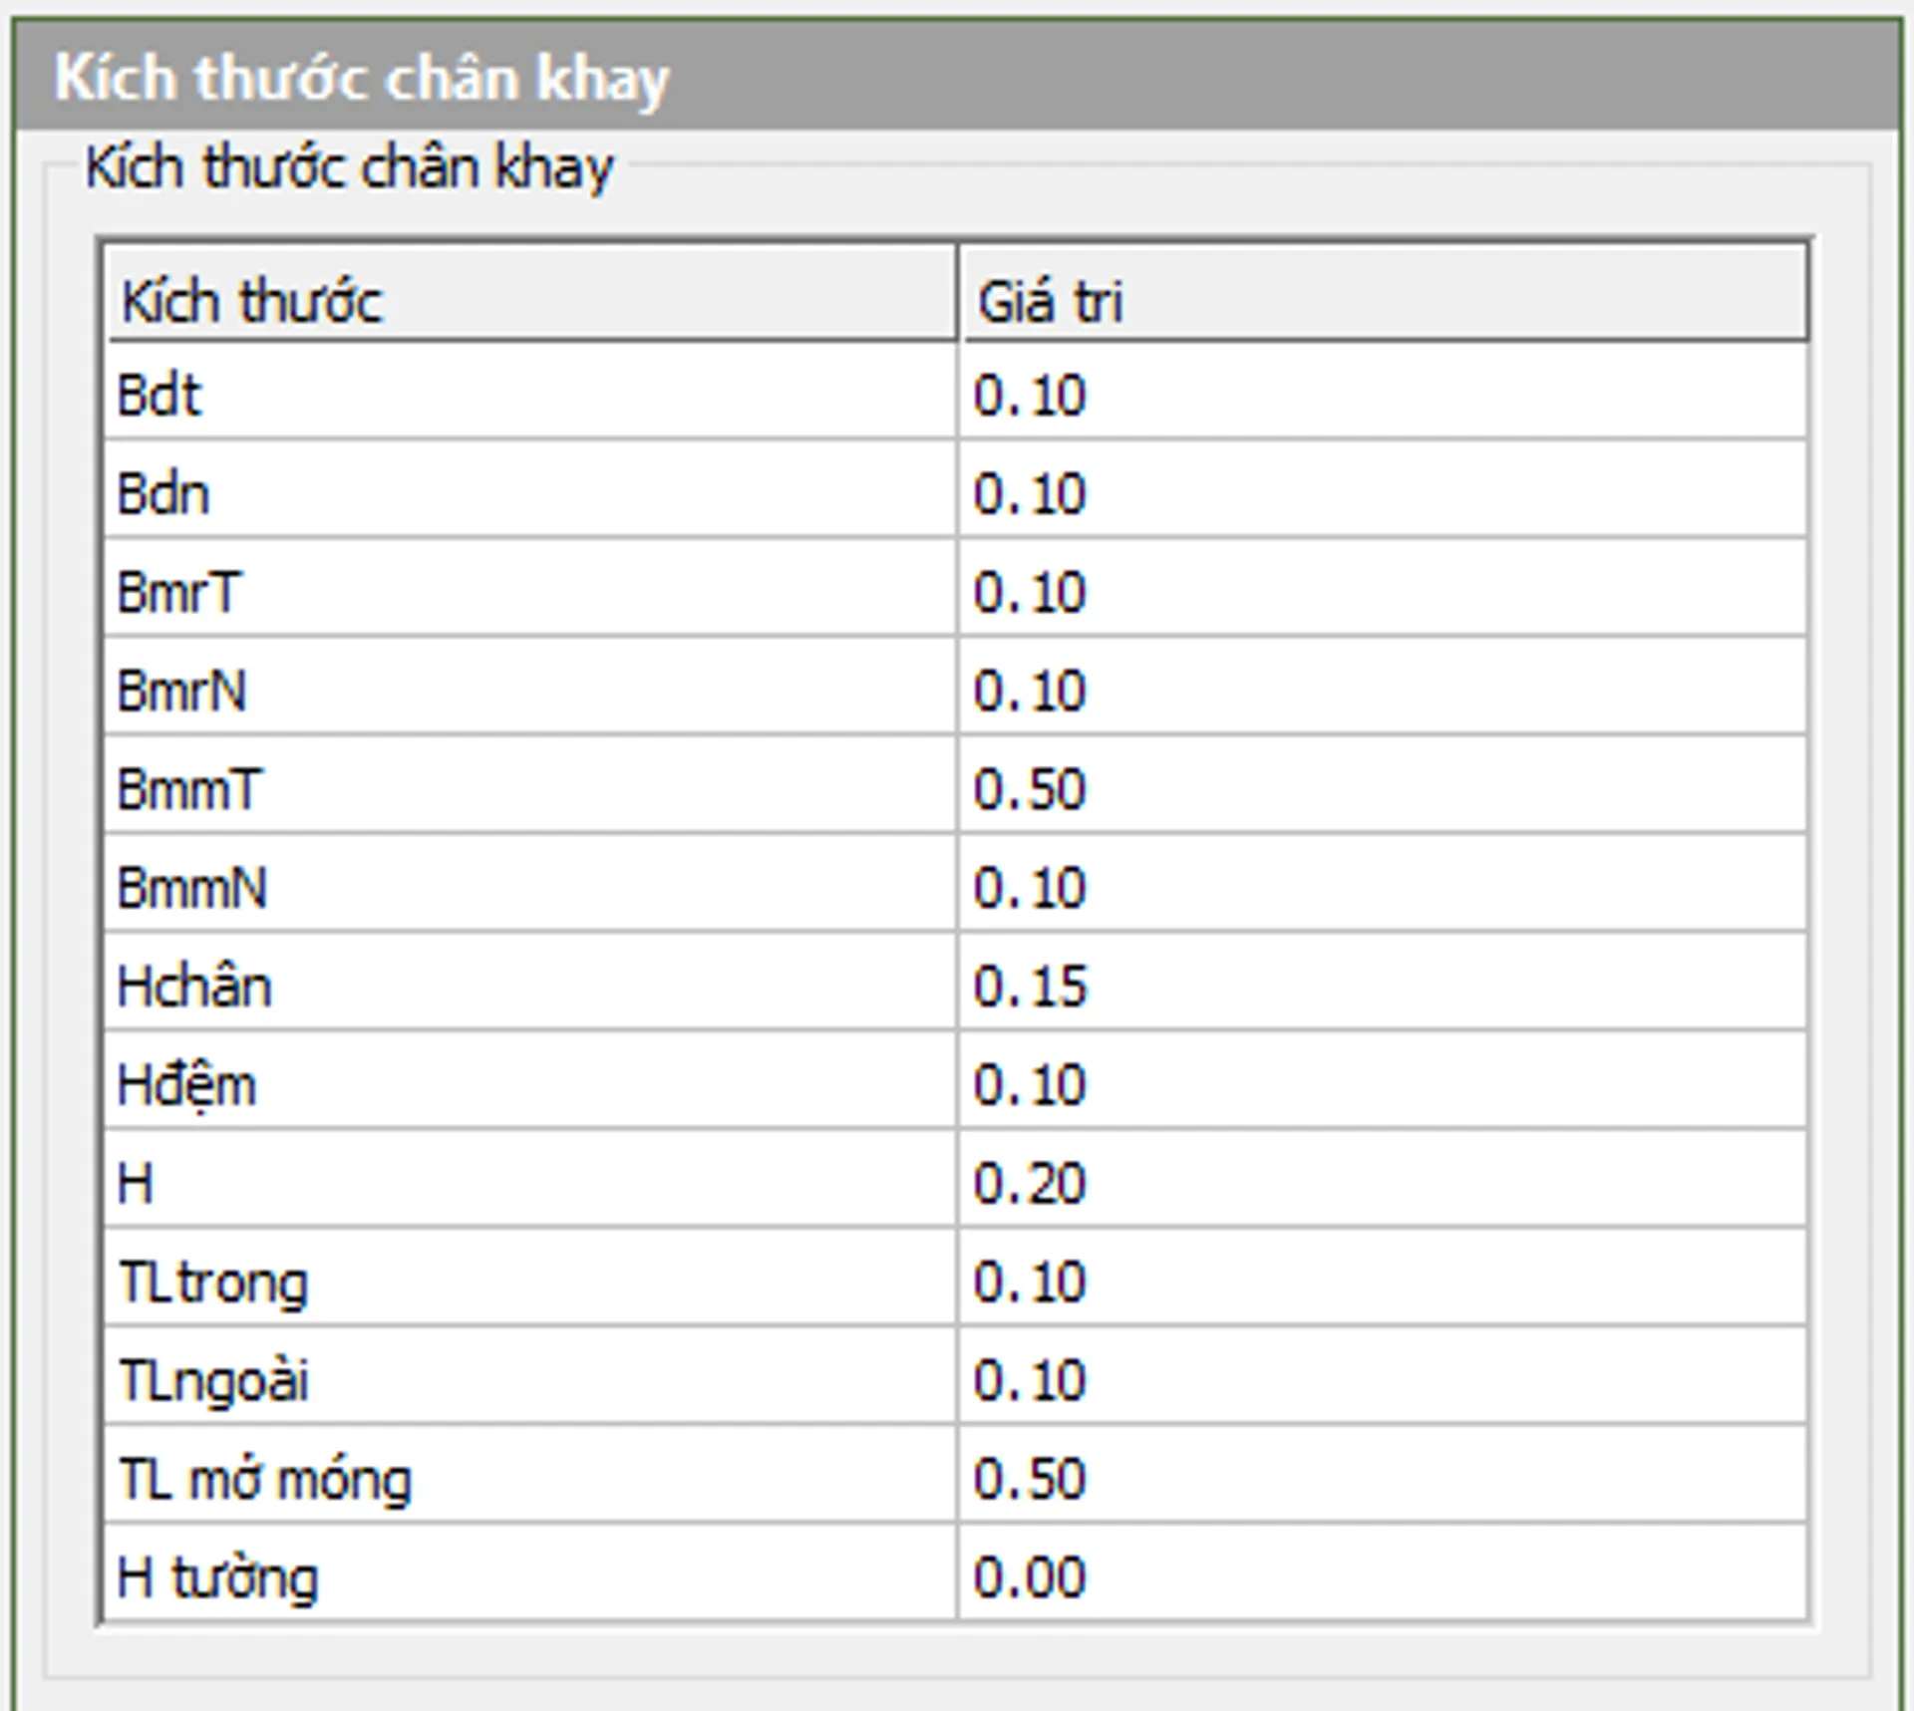Click the Kích thước chân khay title bar
Image resolution: width=1914 pixels, height=1711 pixels.
tap(957, 77)
